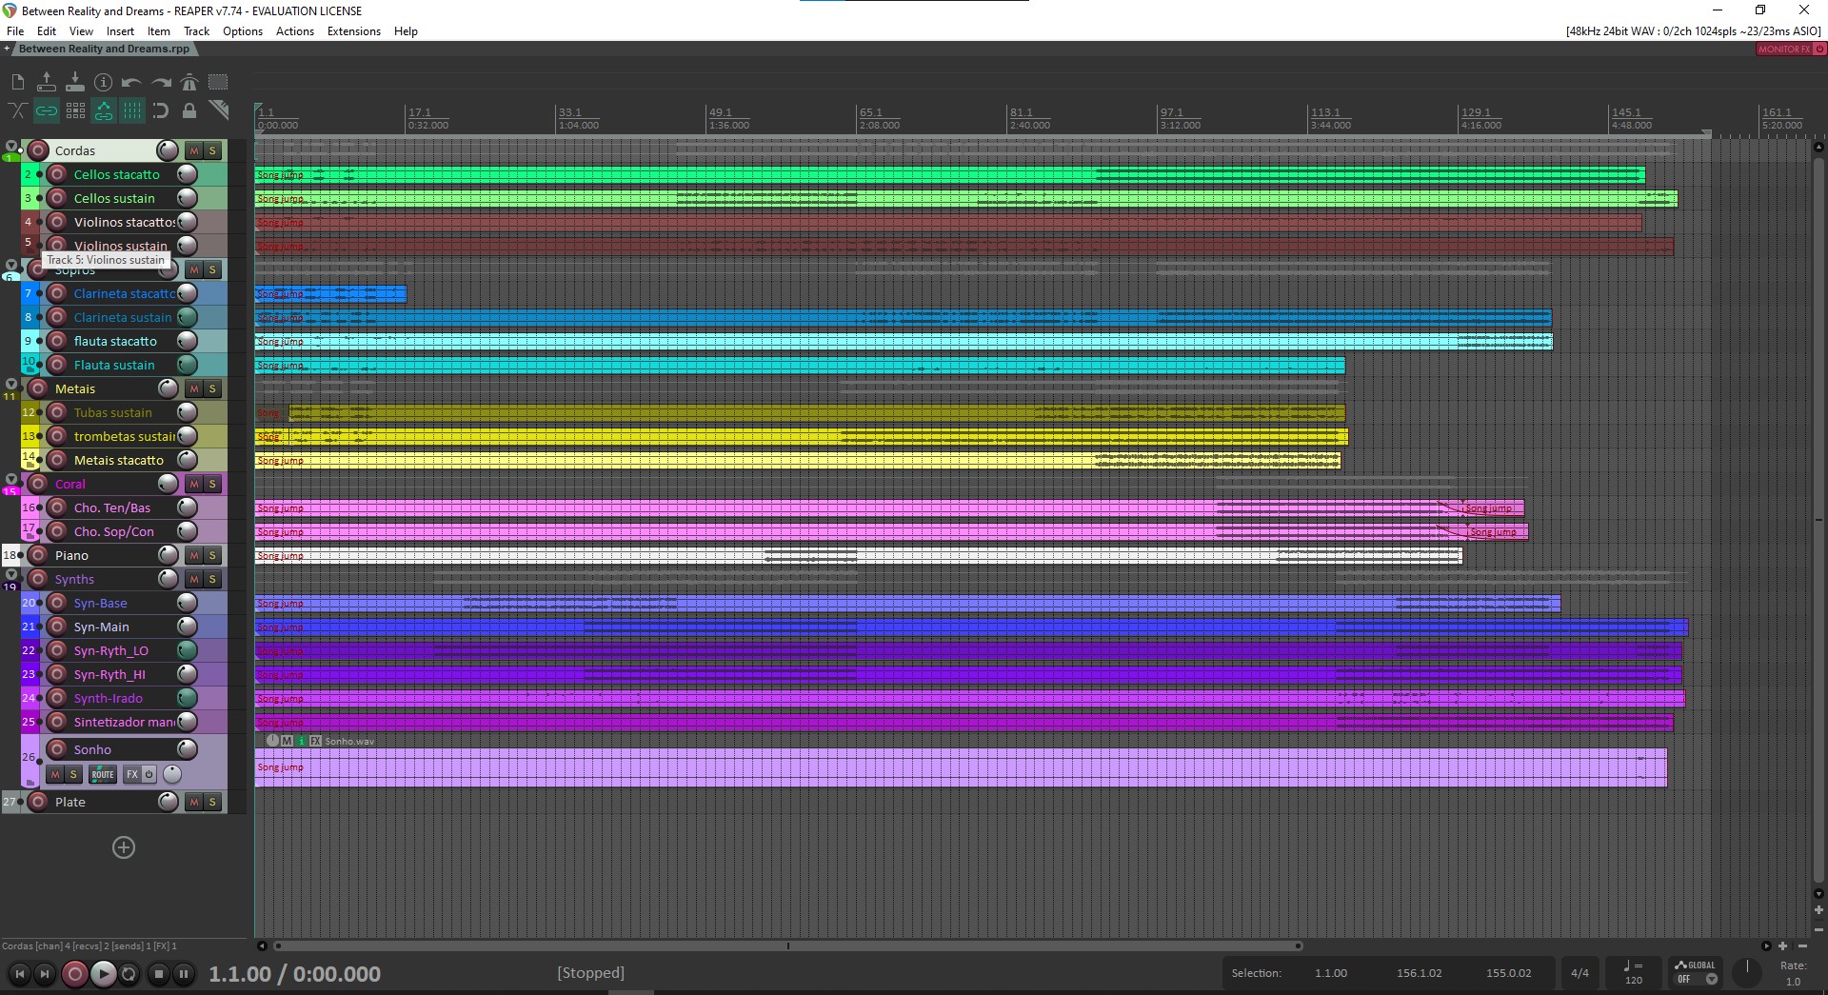Open the Actions menu
The height and width of the screenshot is (995, 1828).
pyautogui.click(x=295, y=31)
